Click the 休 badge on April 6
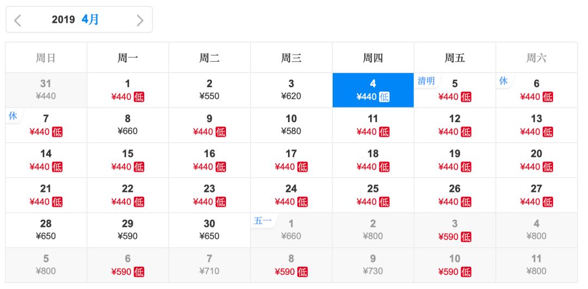 click(504, 81)
